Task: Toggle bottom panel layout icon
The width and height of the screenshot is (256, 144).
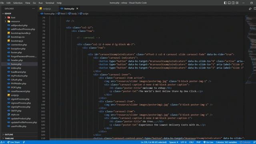Action: (229, 3)
